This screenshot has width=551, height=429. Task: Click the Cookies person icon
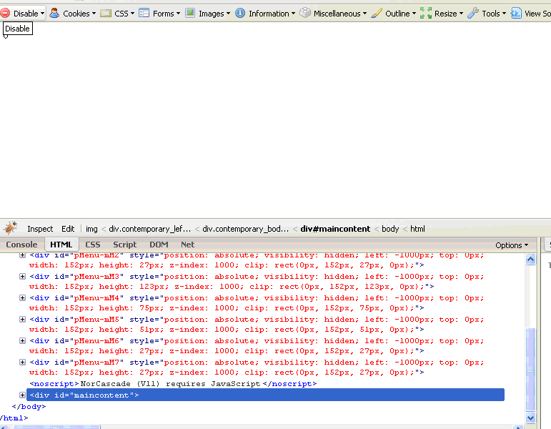[x=54, y=13]
